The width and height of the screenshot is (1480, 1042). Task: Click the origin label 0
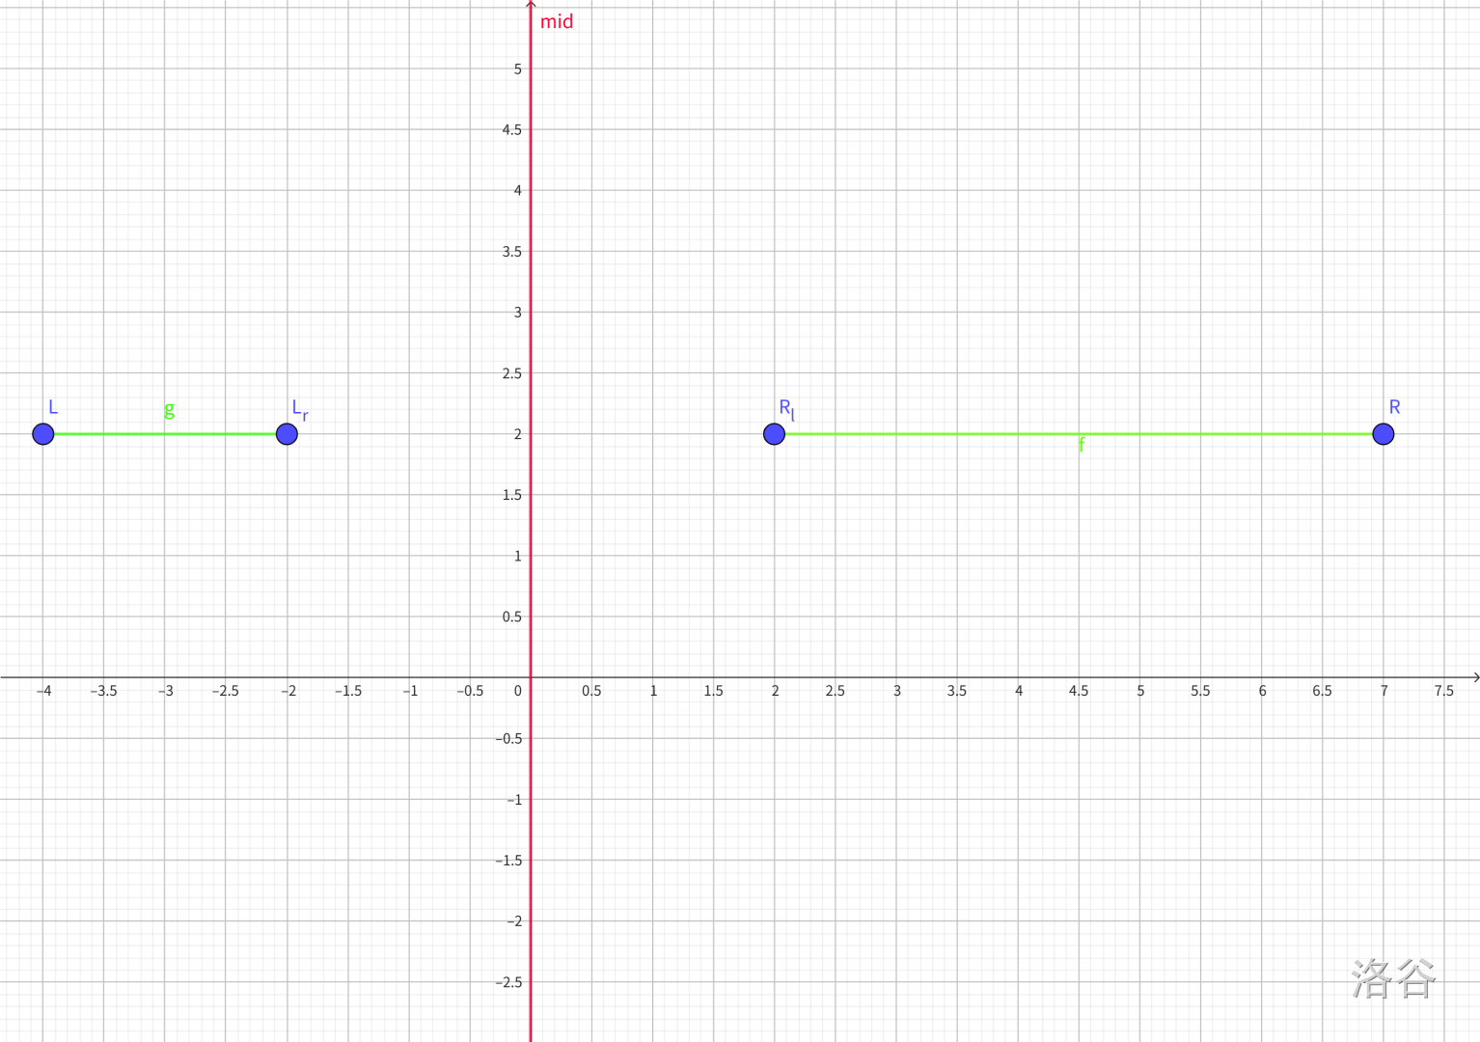[x=518, y=691]
